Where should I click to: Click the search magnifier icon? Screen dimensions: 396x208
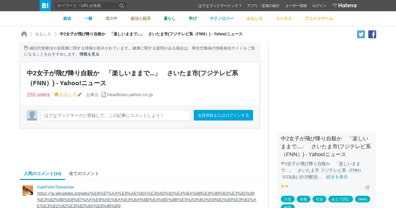tap(122, 6)
